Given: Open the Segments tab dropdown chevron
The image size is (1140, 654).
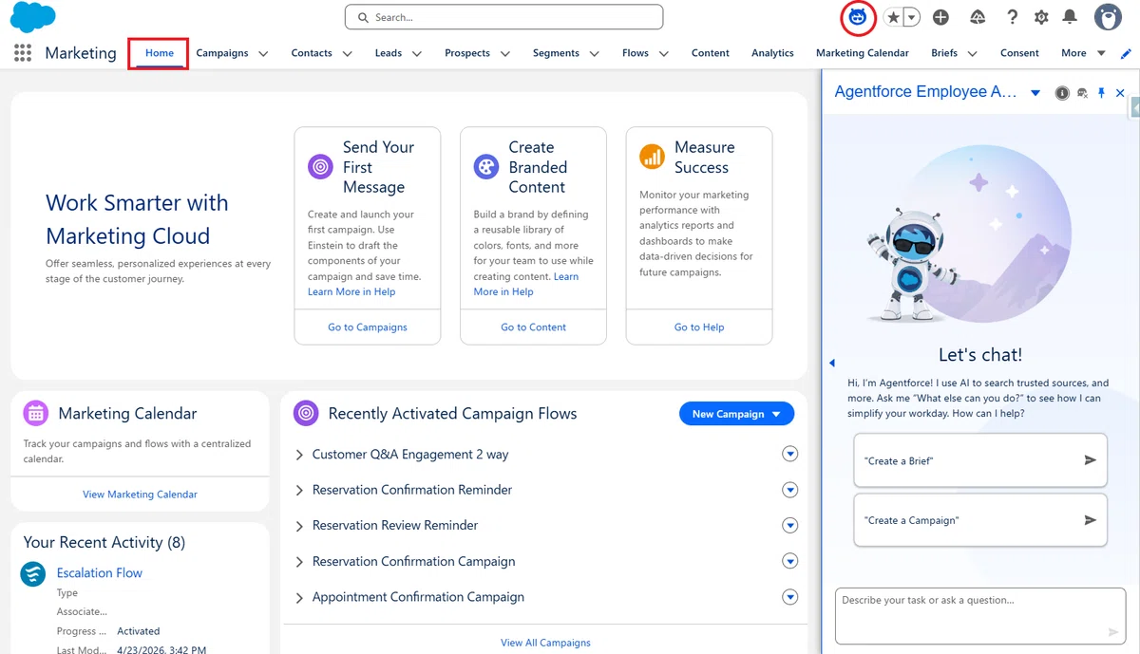Looking at the screenshot, I should [594, 54].
